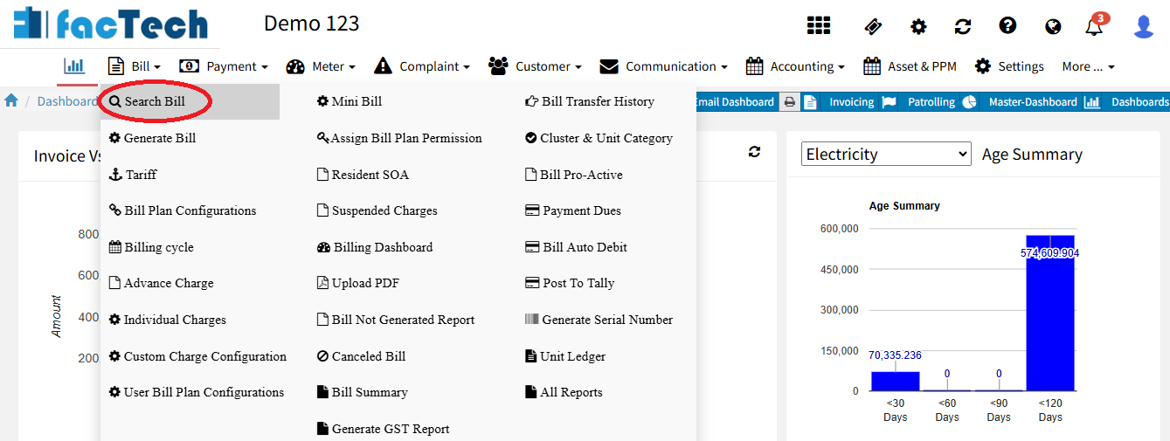Switch to the Master-Dashboard tab
Screen dimensions: 1170x441
(x=1032, y=102)
